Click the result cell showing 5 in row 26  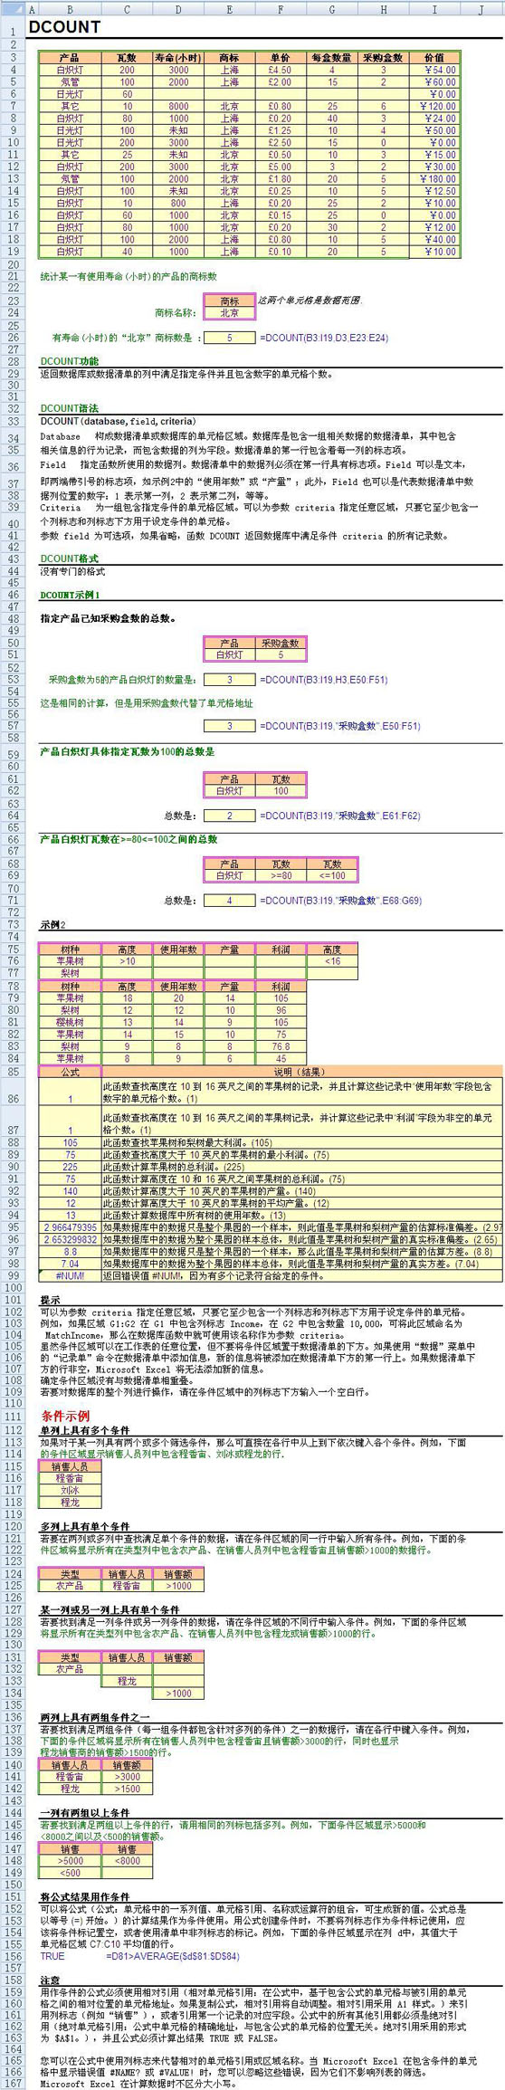(x=230, y=338)
